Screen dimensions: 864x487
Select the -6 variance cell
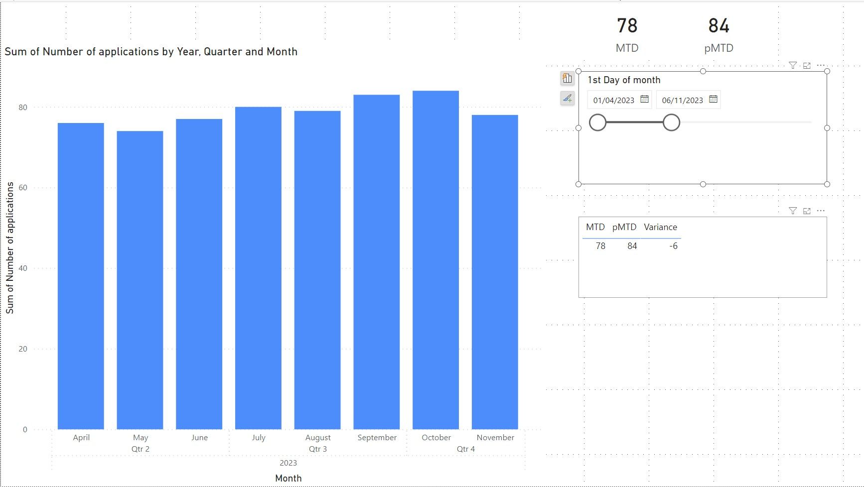[x=673, y=246]
